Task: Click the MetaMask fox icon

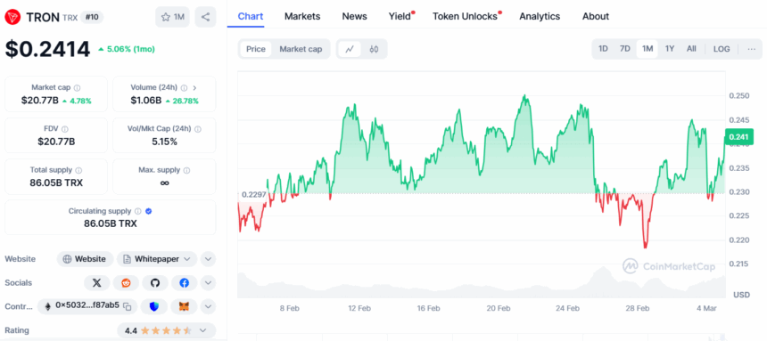Action: [x=184, y=306]
